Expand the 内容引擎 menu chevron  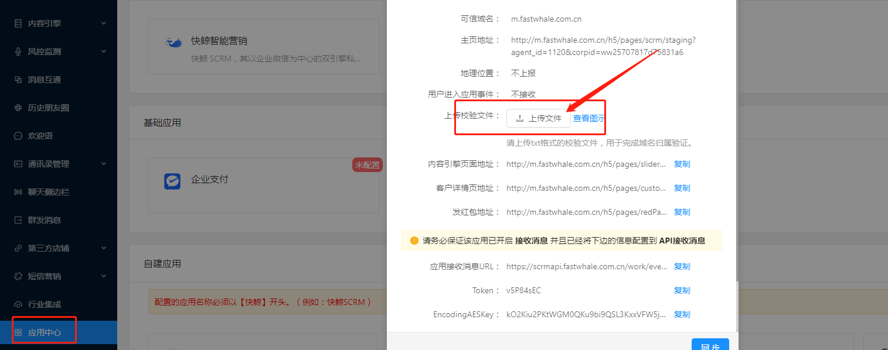104,23
